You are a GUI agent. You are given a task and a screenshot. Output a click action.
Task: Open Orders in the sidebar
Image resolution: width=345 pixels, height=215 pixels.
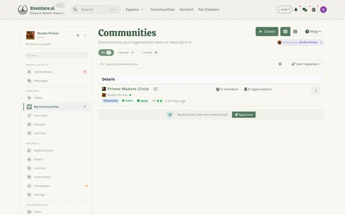click(x=57, y=159)
